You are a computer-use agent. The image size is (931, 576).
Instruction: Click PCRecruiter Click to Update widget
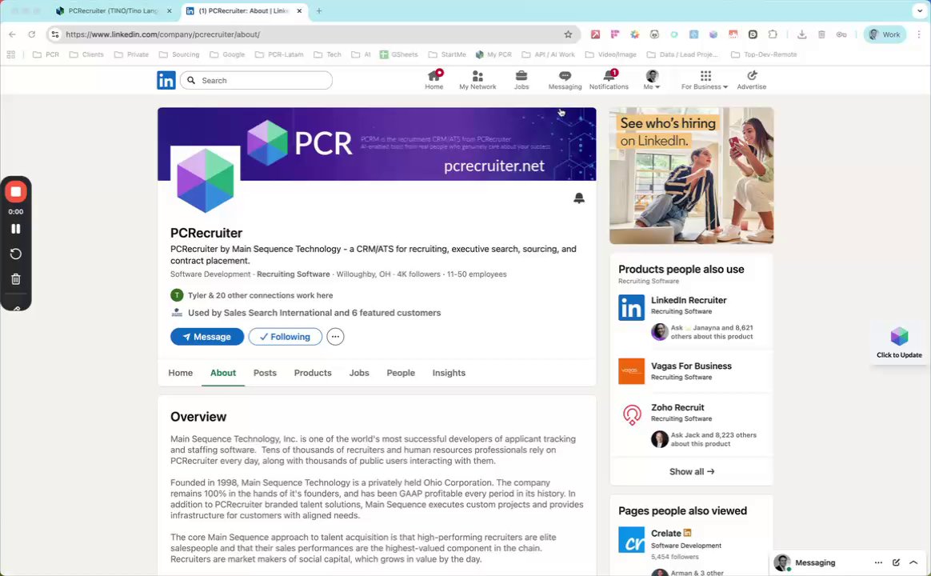click(x=899, y=342)
